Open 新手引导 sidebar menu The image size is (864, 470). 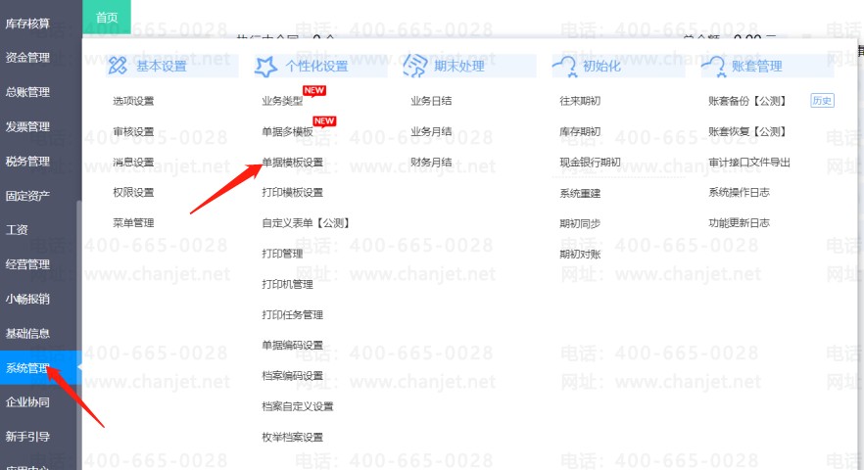pos(27,437)
